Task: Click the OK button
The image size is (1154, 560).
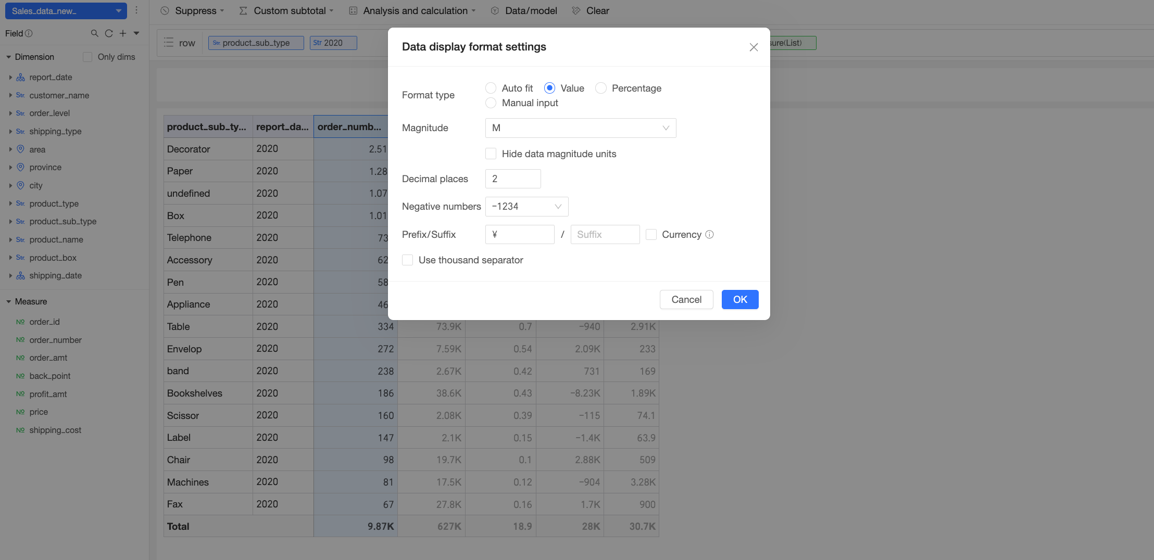Action: tap(740, 299)
